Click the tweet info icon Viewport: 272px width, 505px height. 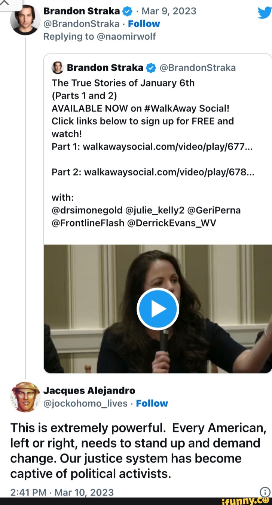(265, 492)
